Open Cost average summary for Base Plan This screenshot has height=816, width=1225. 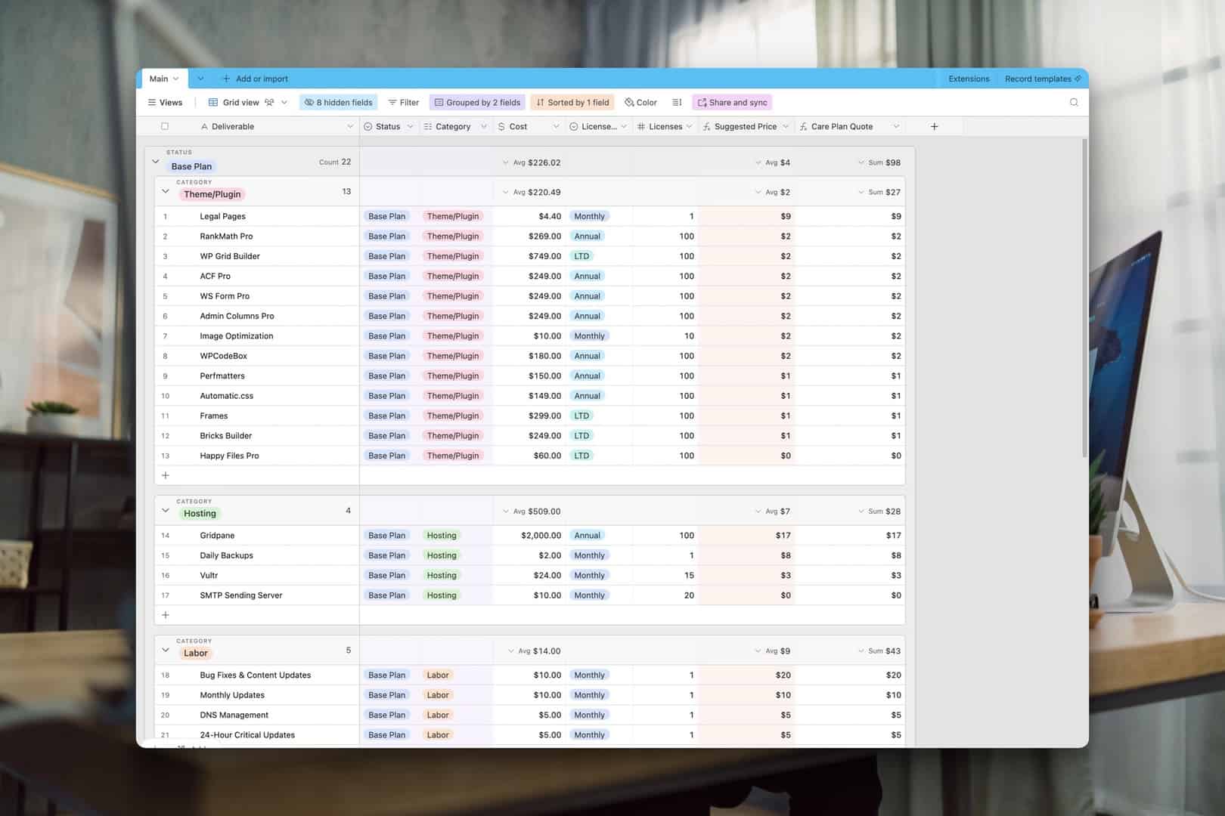pos(532,162)
